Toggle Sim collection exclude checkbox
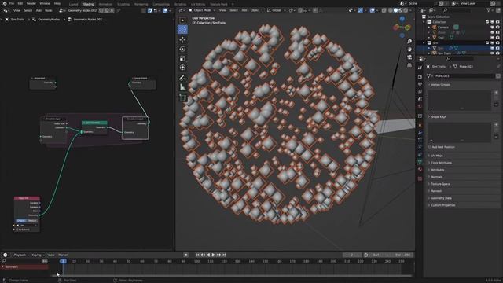Viewport: 503px width, 283px height. click(x=487, y=42)
